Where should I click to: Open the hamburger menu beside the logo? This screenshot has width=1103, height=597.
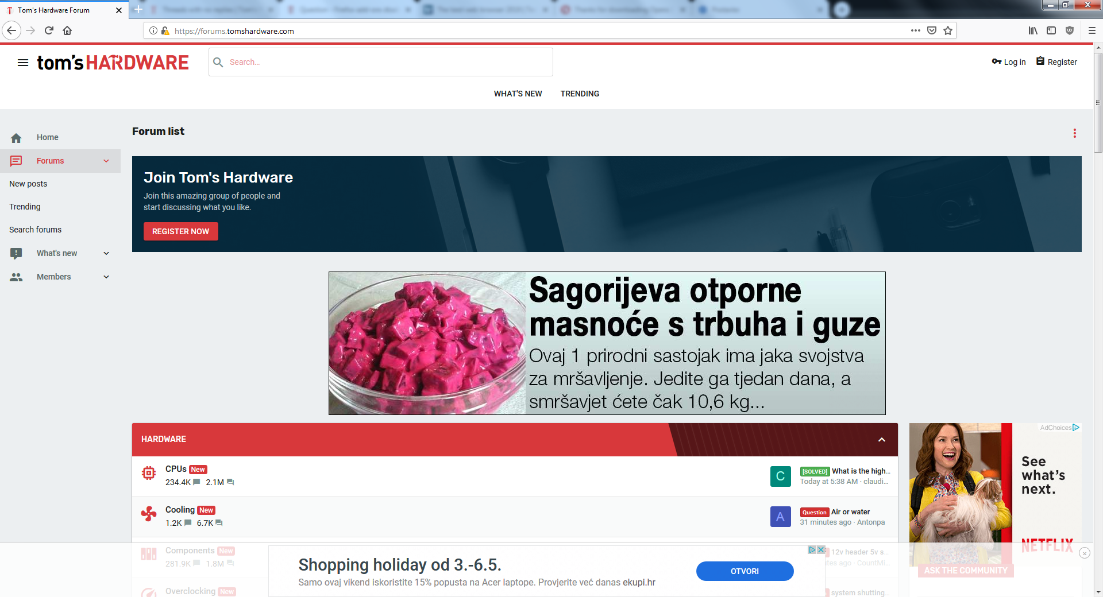23,63
